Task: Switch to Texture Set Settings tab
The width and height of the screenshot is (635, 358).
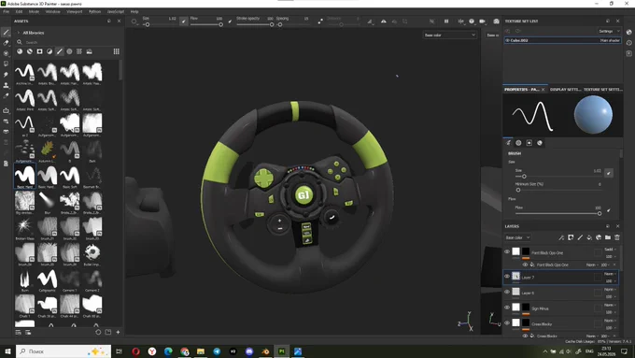Action: (x=602, y=89)
